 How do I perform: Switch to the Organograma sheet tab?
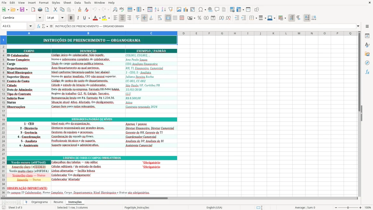tap(39, 202)
